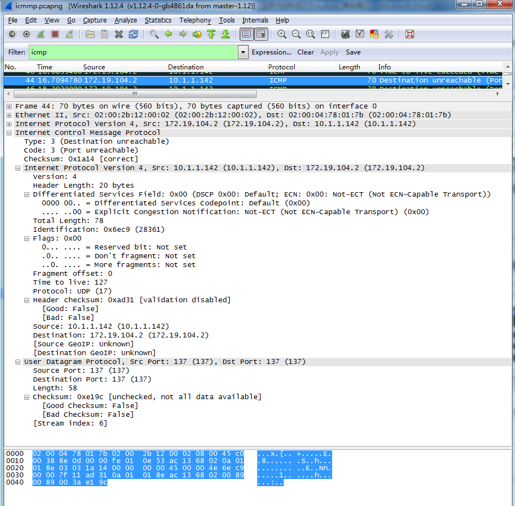Click the filter field containing icmp

(133, 52)
